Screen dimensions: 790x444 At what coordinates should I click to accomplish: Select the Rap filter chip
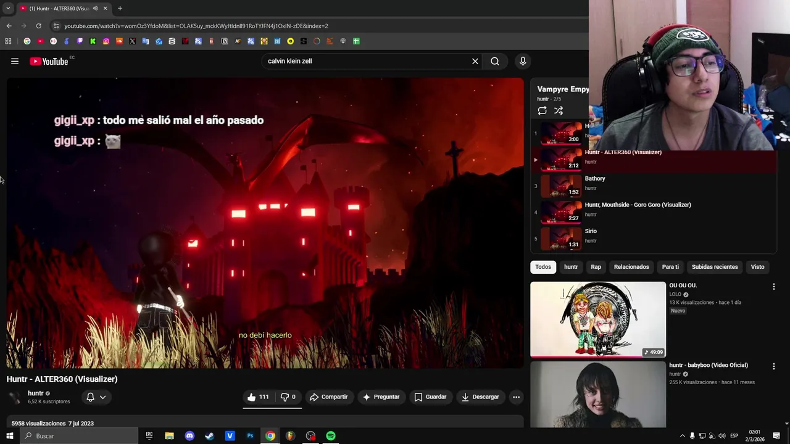pyautogui.click(x=596, y=267)
